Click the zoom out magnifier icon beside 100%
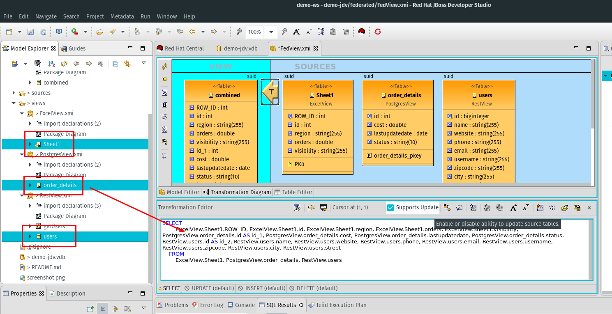The width and height of the screenshot is (612, 314). pos(239,32)
